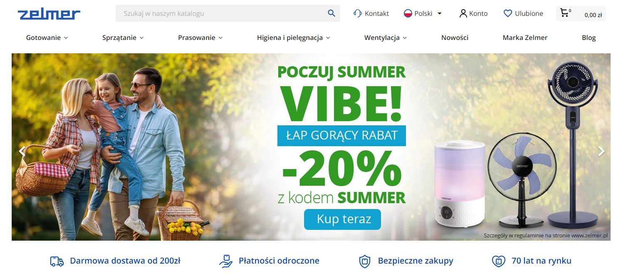
Task: Click the search magnifier icon
Action: 331,13
